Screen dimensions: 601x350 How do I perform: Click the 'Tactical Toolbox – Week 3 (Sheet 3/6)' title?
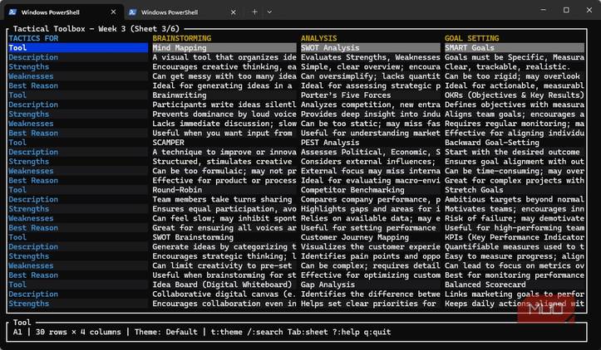pos(96,29)
